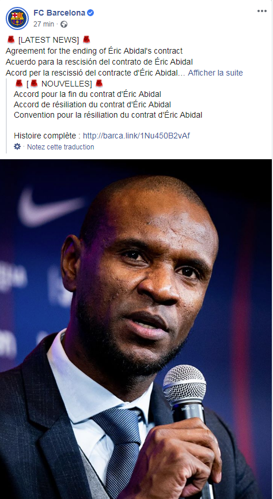
Task: Click the FC Barcelona page name
Action: 59,13
